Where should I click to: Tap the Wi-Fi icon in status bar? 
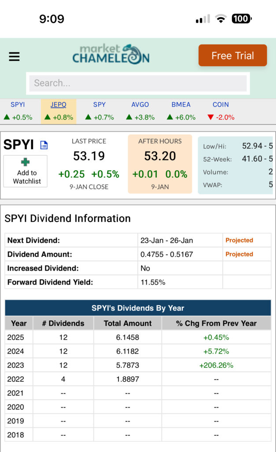221,19
